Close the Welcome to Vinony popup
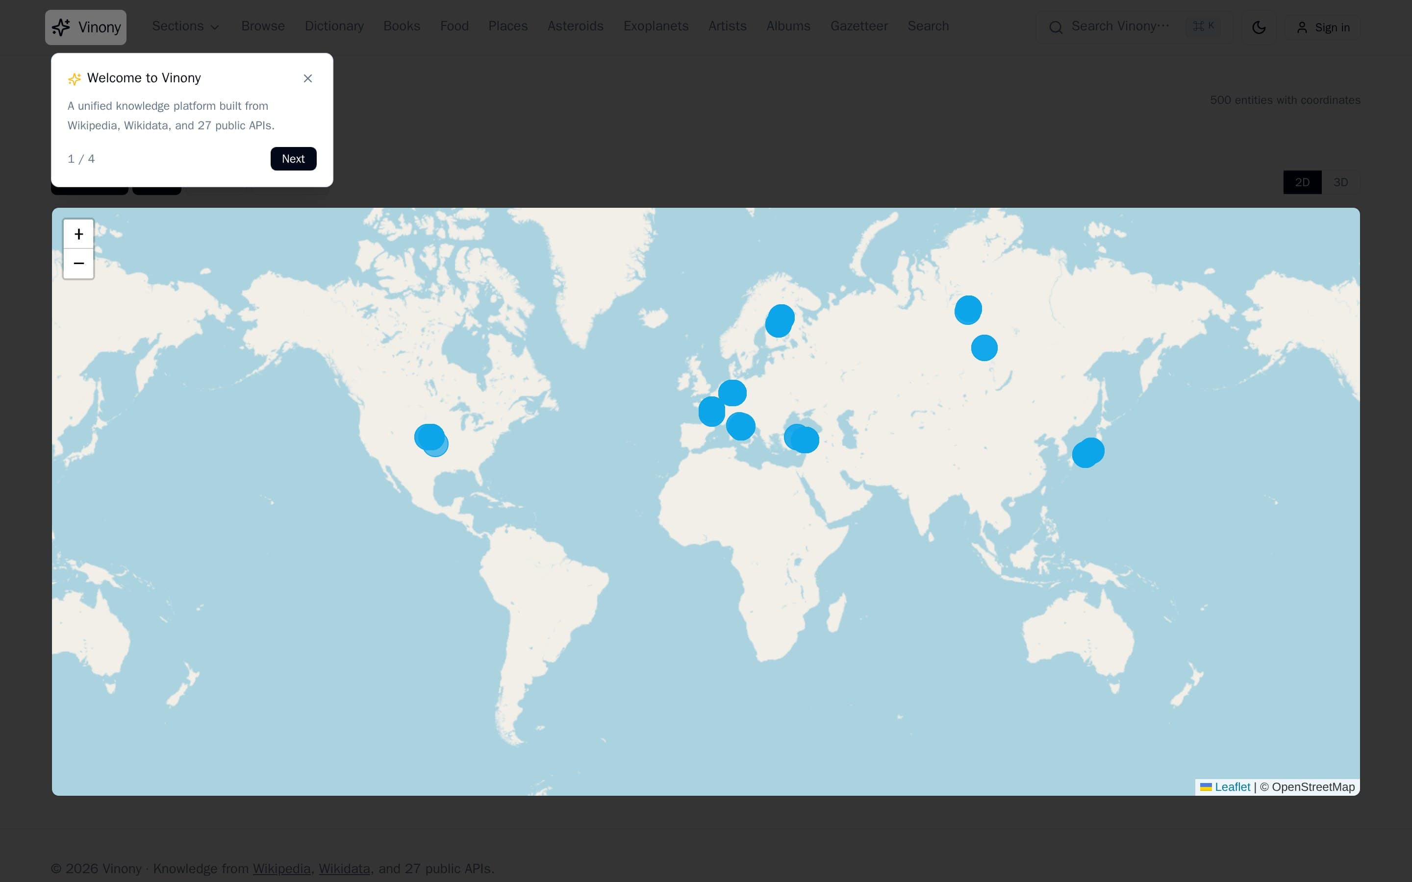 pyautogui.click(x=308, y=78)
